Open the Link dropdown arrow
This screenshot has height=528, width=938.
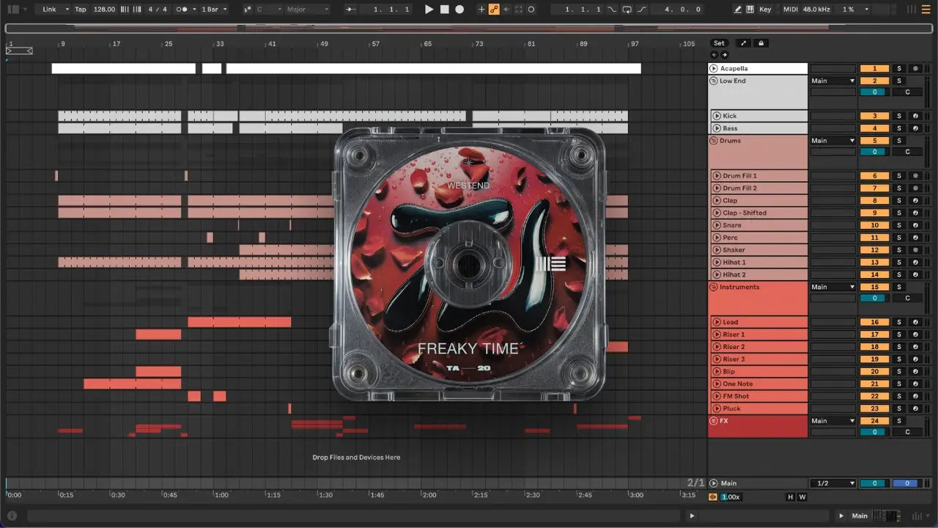coord(67,10)
